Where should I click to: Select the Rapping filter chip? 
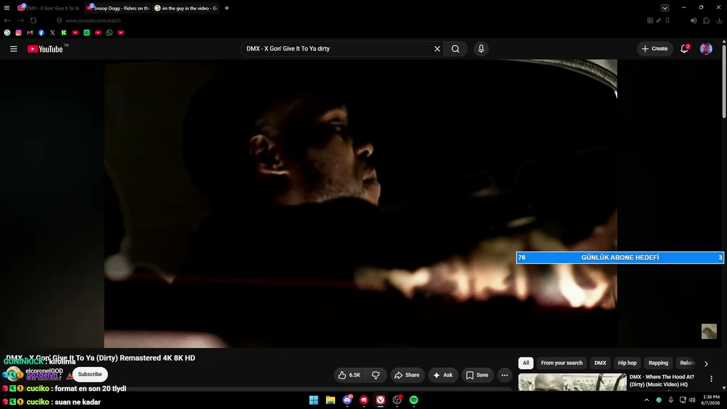(x=658, y=363)
